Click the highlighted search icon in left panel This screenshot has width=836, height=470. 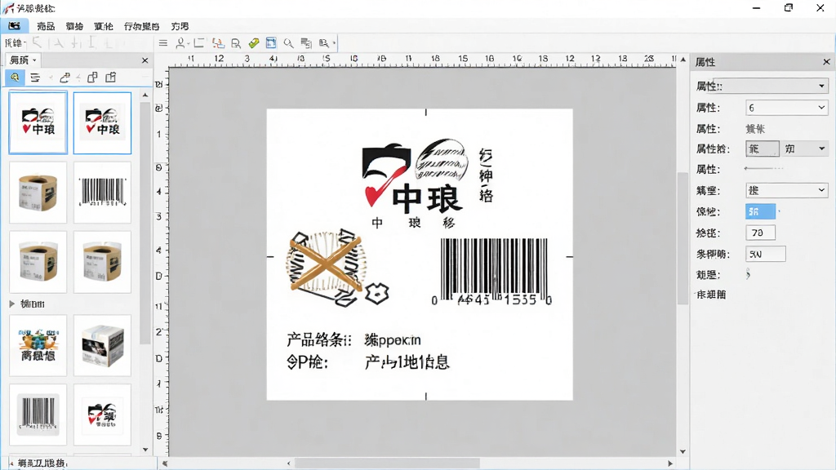pos(15,78)
